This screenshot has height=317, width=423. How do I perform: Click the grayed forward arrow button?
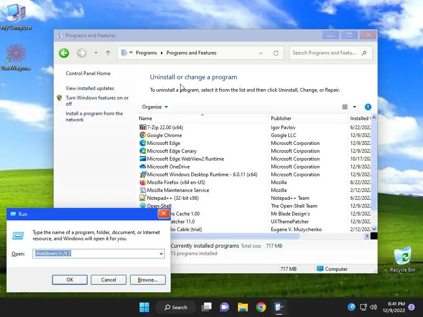(82, 53)
